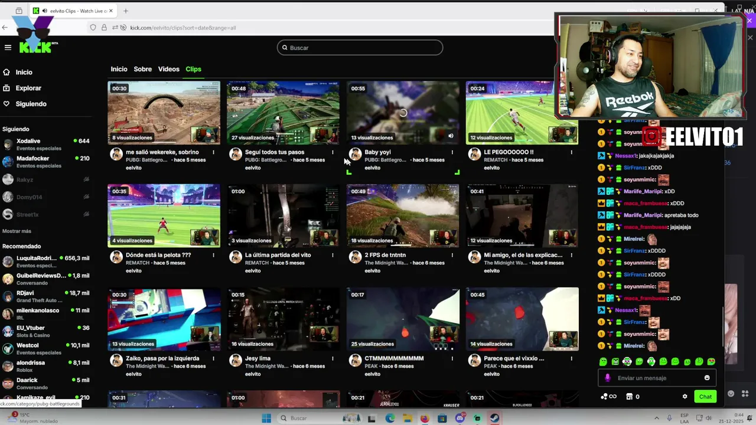The image size is (756, 425).
Task: Open options for 'Mi amigo, el de las' clip
Action: (571, 255)
